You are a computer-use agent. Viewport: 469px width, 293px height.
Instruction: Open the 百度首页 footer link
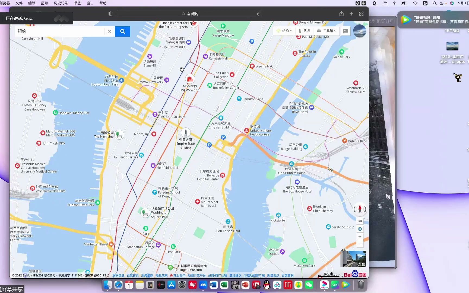(133, 275)
